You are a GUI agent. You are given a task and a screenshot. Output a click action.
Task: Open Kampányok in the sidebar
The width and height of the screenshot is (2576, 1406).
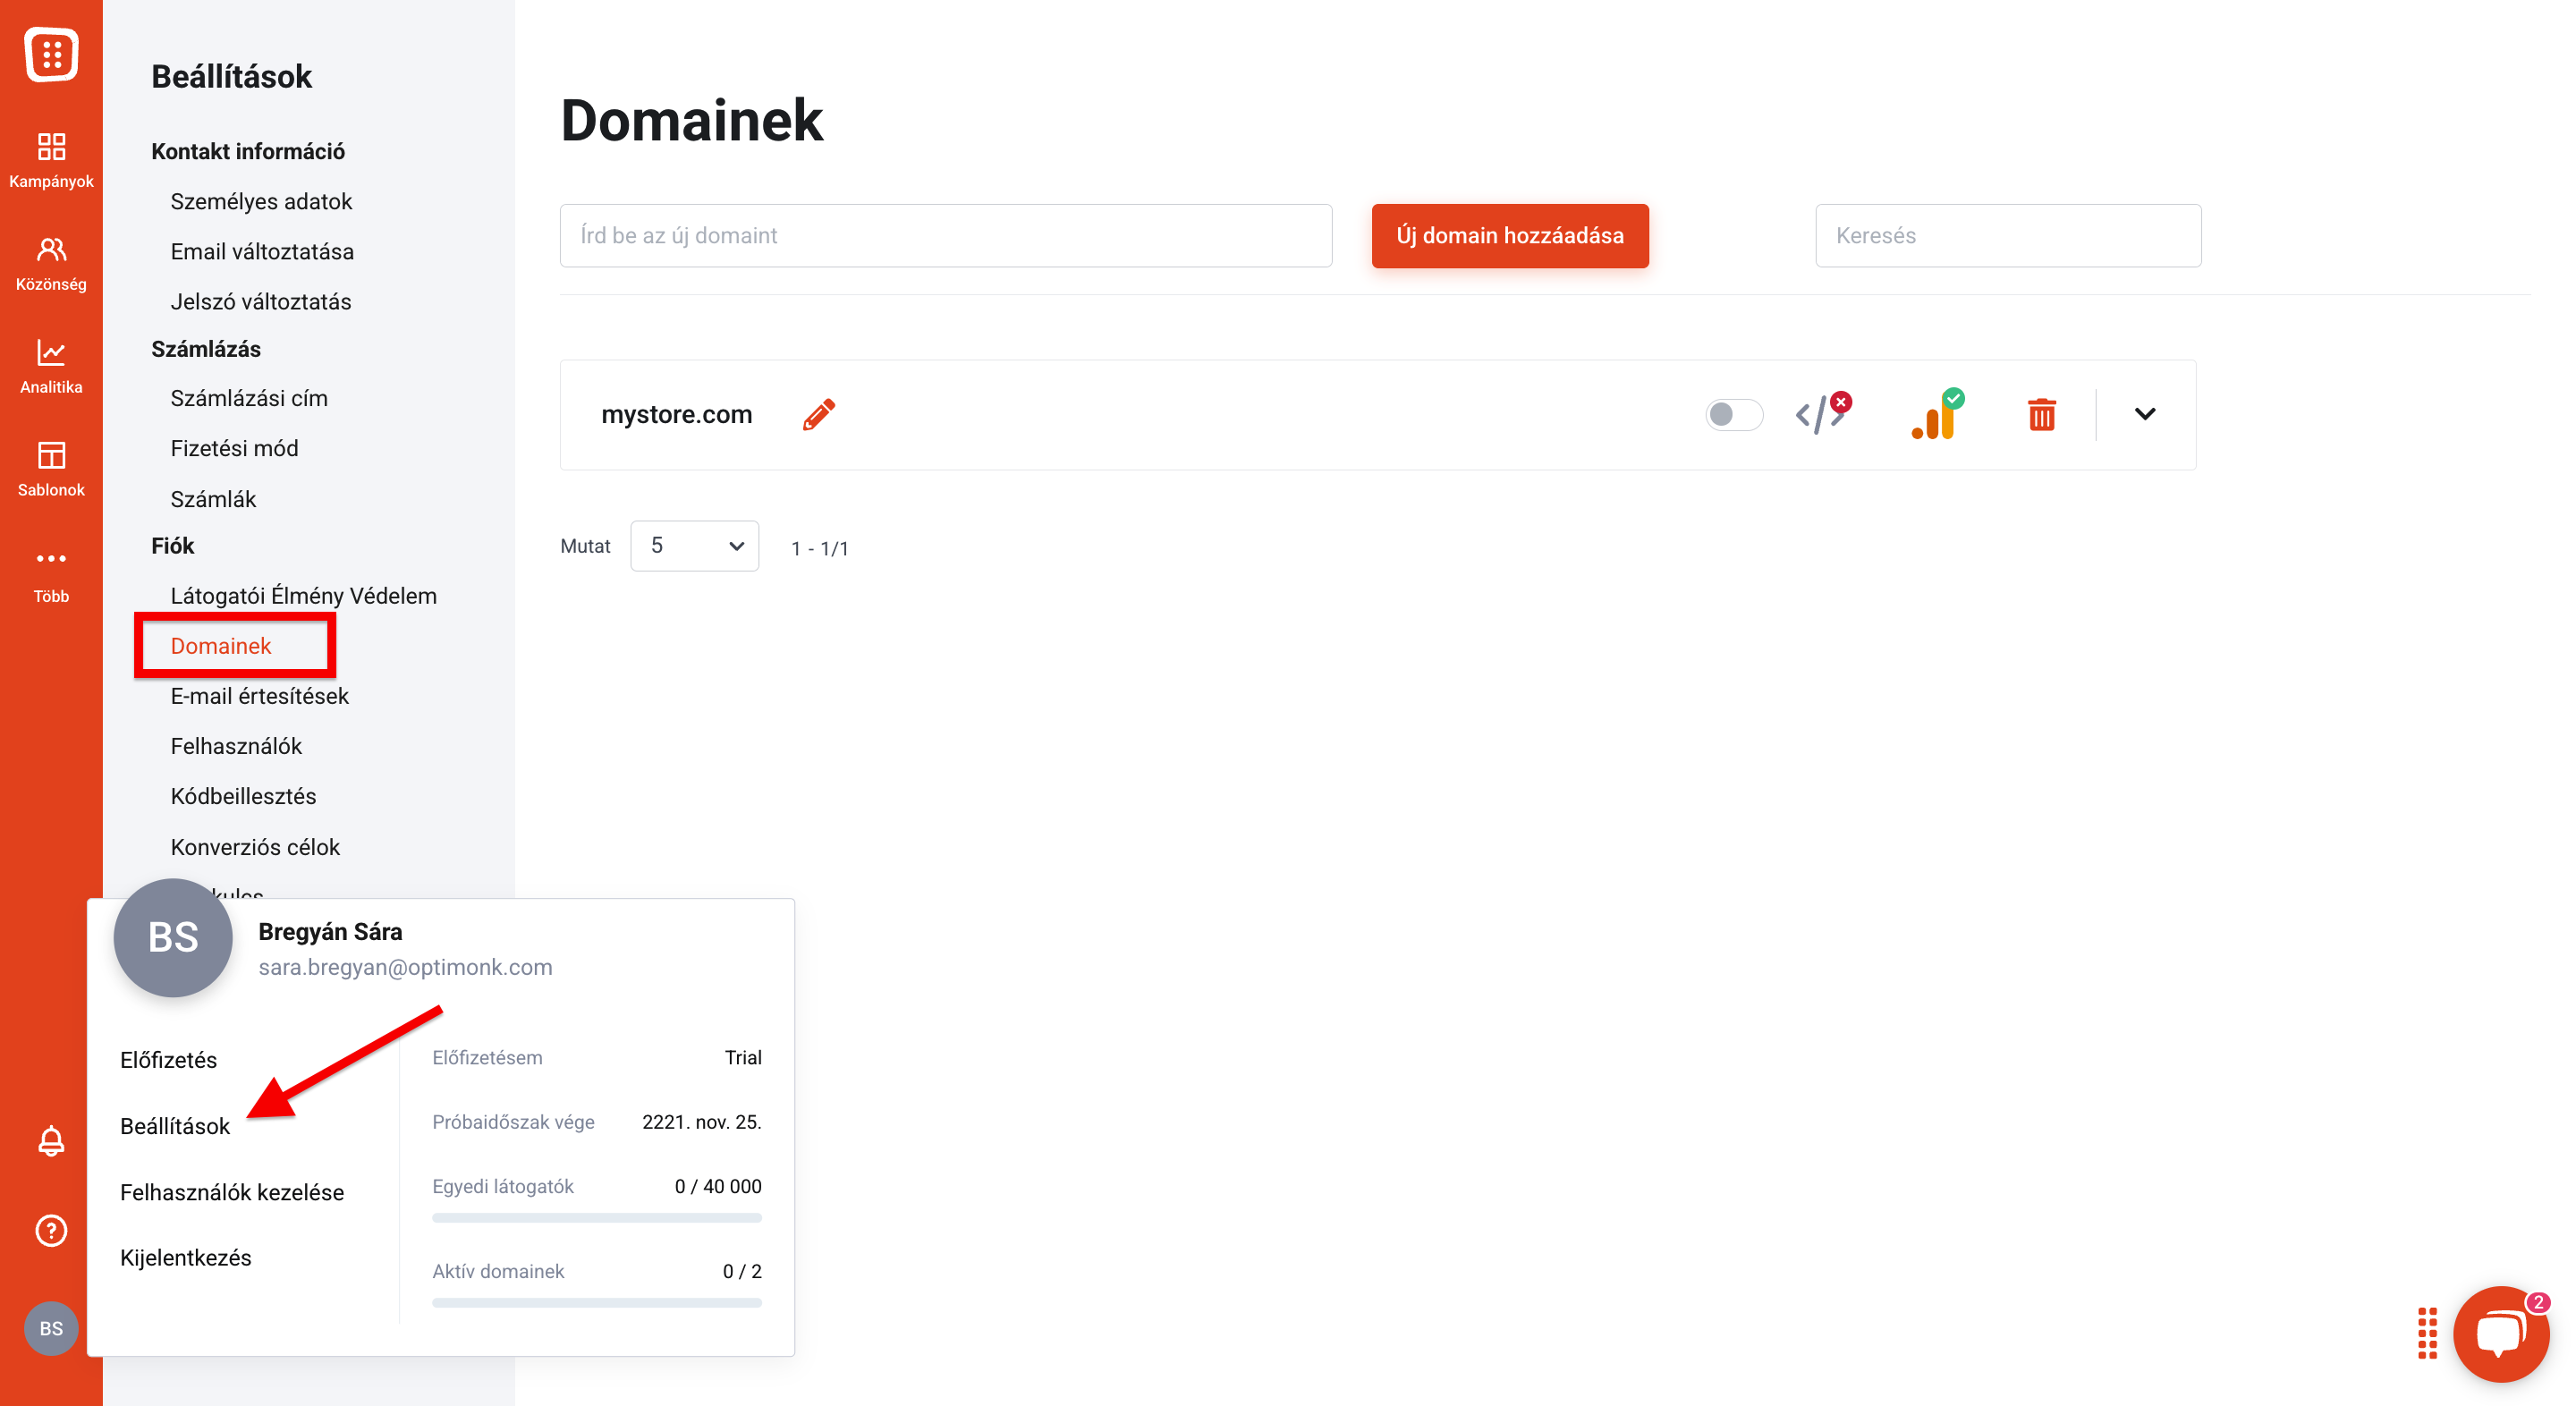pos(51,160)
